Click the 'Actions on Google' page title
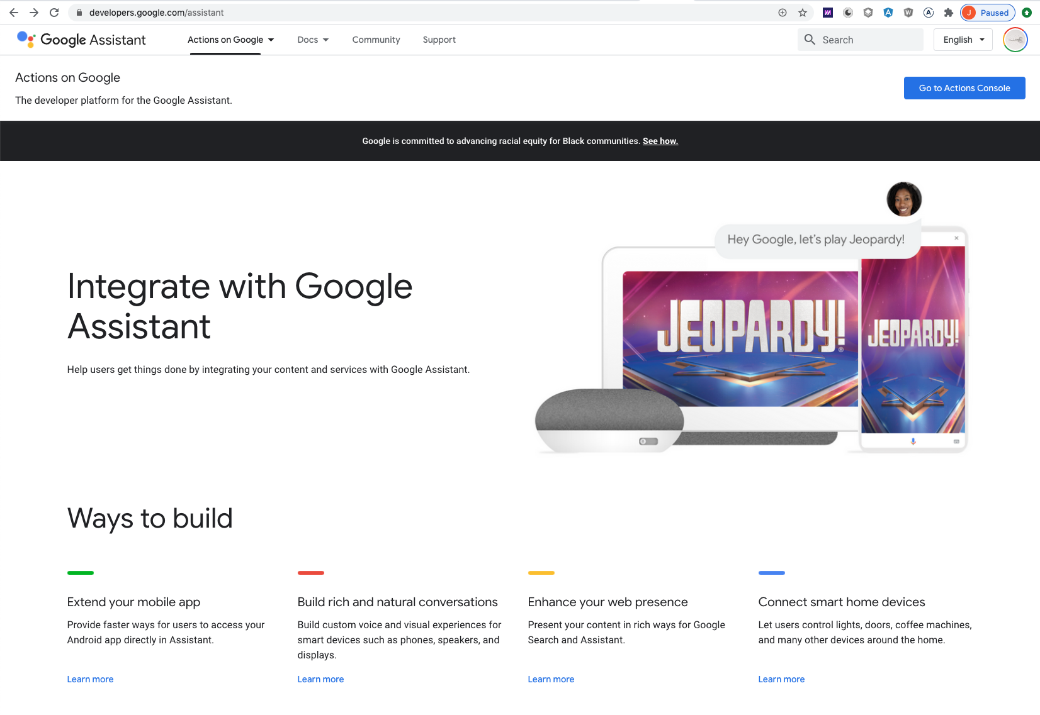The image size is (1040, 715). [x=67, y=77]
